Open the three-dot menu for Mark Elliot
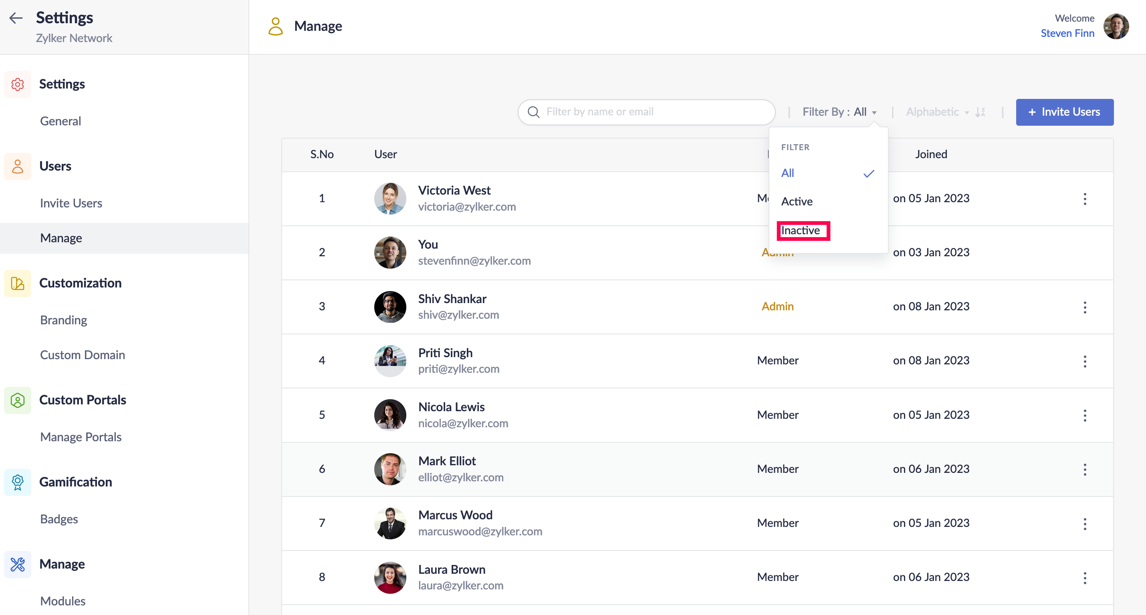Image resolution: width=1146 pixels, height=615 pixels. pos(1085,470)
